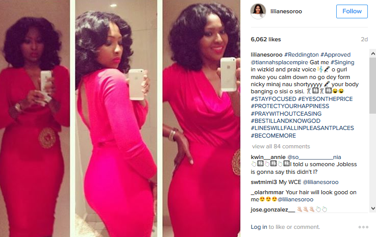Open #STAYFOCUSED hashtag

click(273, 99)
